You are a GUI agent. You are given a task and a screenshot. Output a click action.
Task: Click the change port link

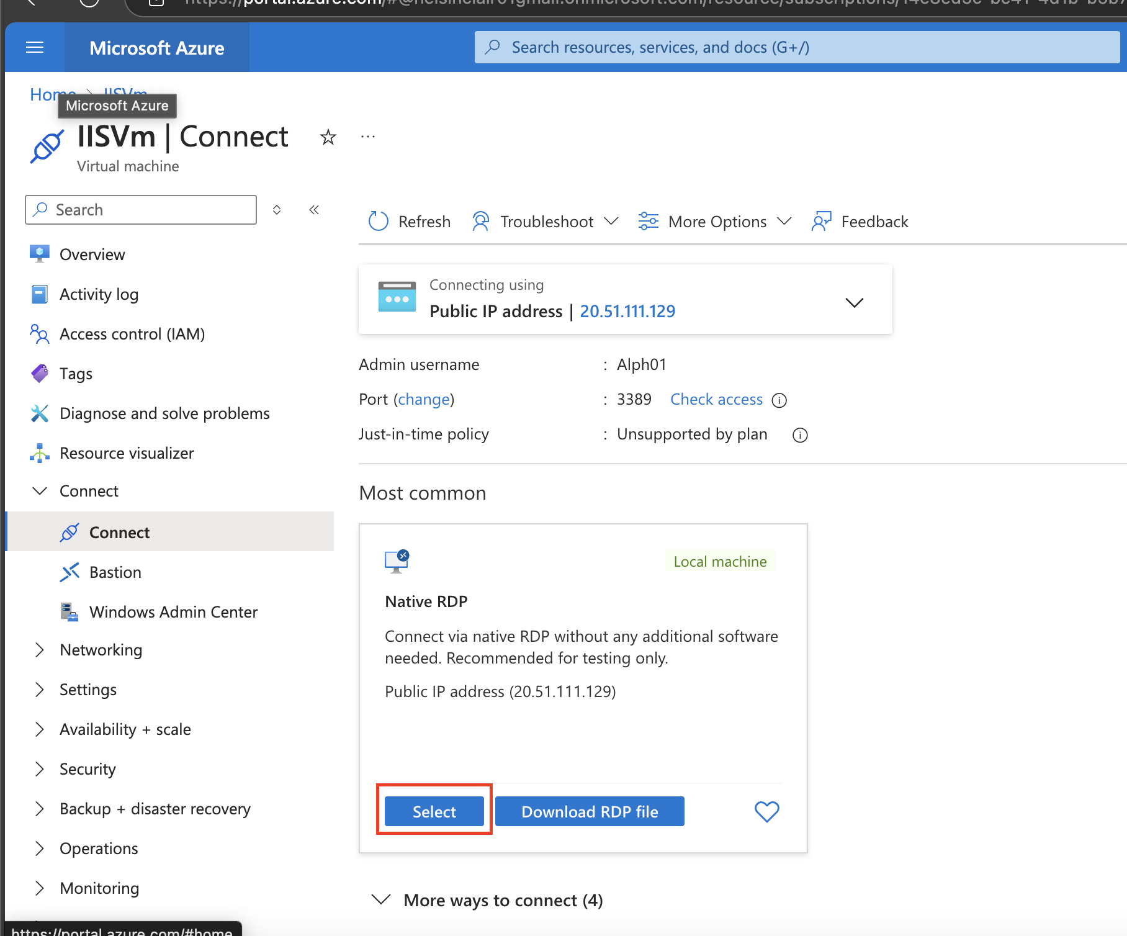(x=424, y=399)
